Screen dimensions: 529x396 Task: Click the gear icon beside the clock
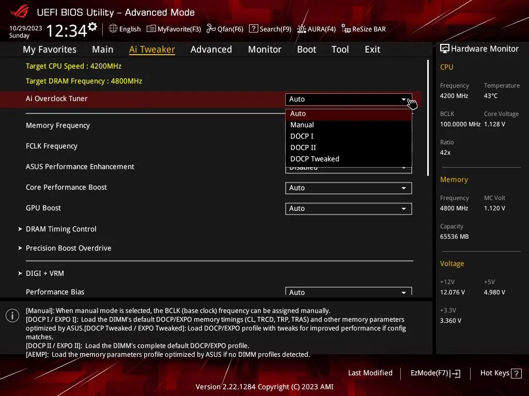point(92,27)
